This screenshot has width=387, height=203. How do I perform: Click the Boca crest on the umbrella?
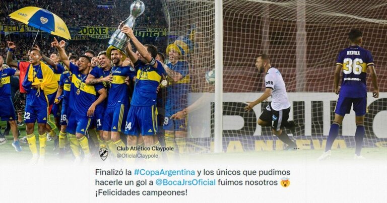click(x=44, y=20)
